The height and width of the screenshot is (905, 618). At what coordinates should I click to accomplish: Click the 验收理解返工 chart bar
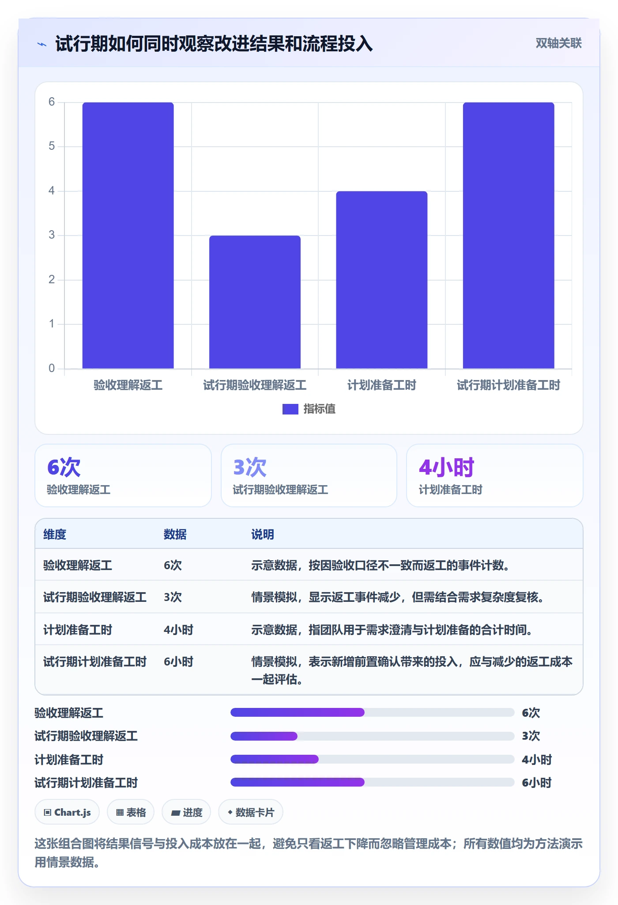[128, 236]
